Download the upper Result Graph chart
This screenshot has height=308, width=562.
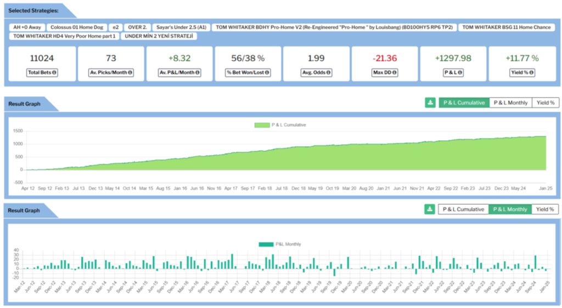tap(430, 102)
